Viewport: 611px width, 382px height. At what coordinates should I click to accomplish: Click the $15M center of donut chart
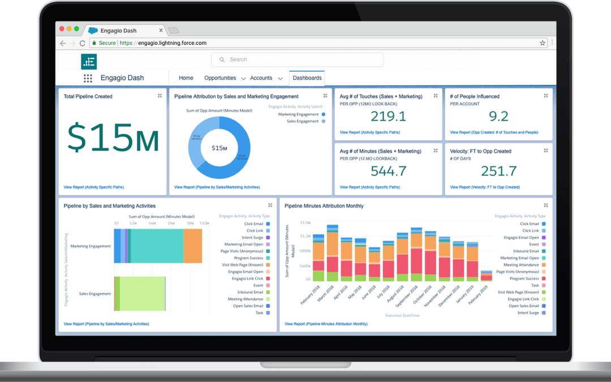pos(220,148)
